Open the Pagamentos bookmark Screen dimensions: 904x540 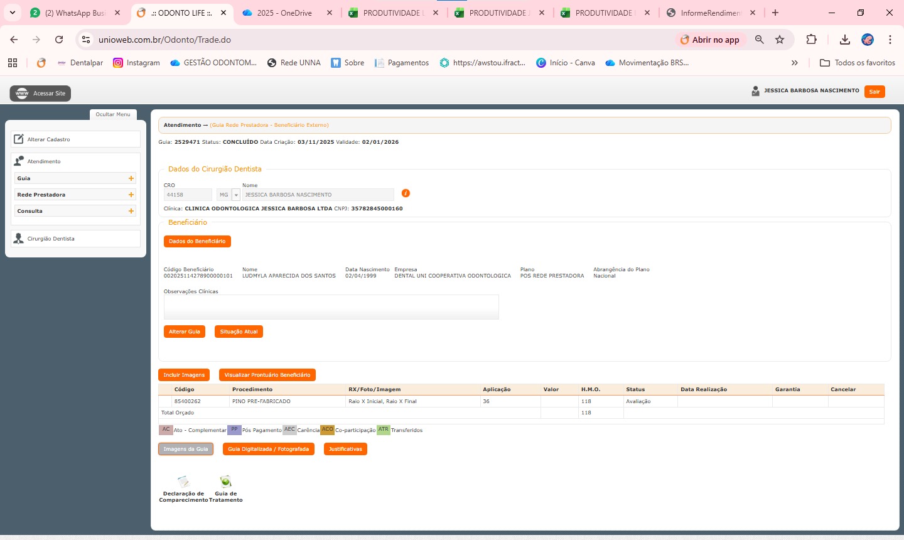click(402, 63)
